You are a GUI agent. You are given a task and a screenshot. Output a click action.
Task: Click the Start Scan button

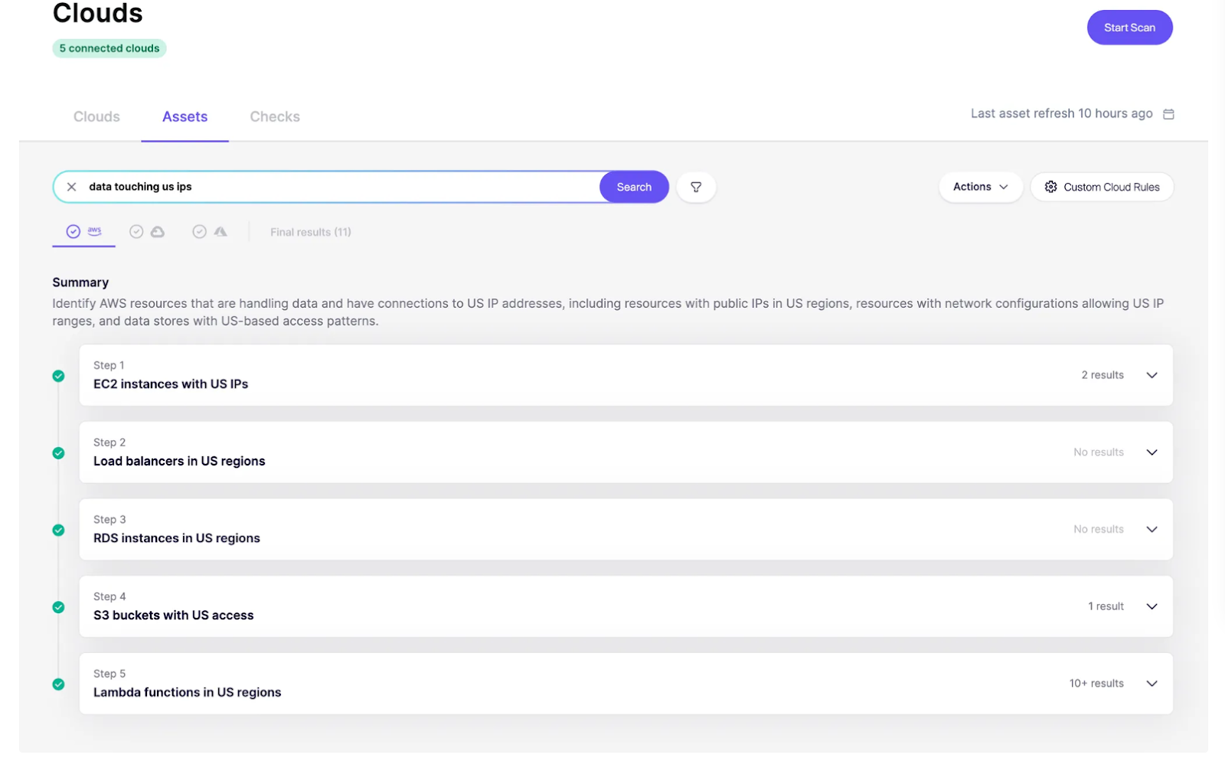(x=1129, y=28)
